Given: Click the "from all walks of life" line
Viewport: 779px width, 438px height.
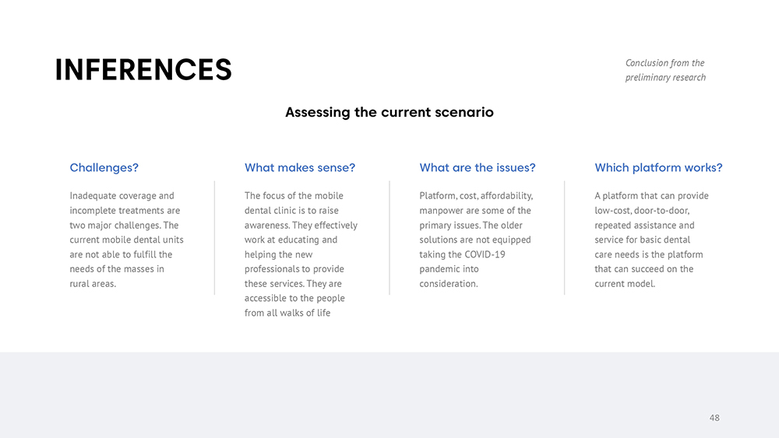Looking at the screenshot, I should coord(287,314).
